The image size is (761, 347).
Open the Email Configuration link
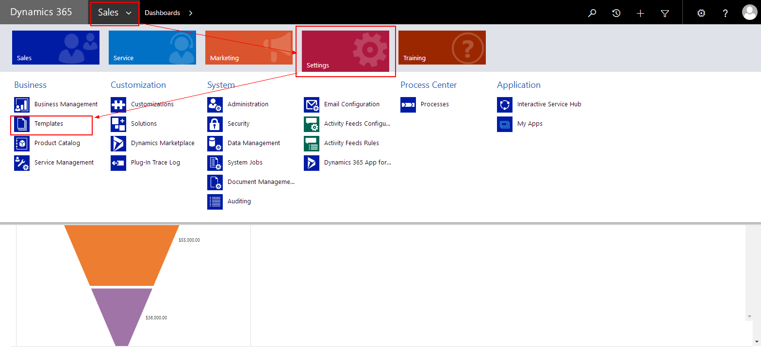click(352, 104)
